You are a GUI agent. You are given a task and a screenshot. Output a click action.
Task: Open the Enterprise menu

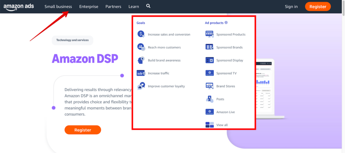coord(89,7)
